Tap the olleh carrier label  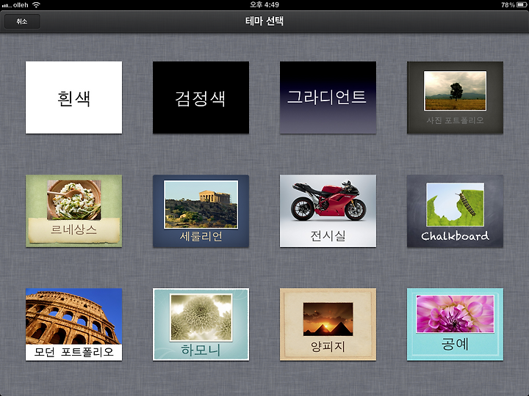[x=21, y=5]
